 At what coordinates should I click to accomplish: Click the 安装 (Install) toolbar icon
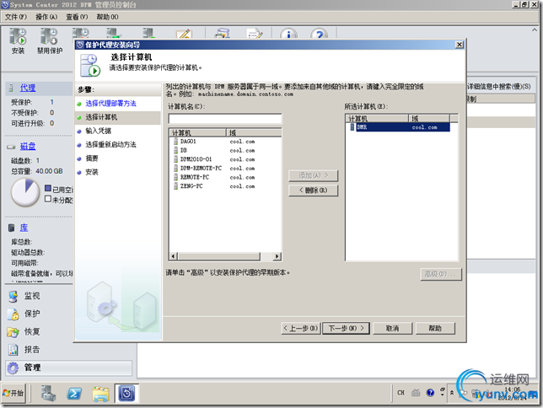pyautogui.click(x=18, y=41)
